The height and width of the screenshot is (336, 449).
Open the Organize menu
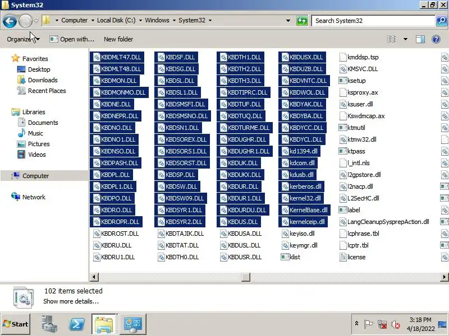point(23,39)
